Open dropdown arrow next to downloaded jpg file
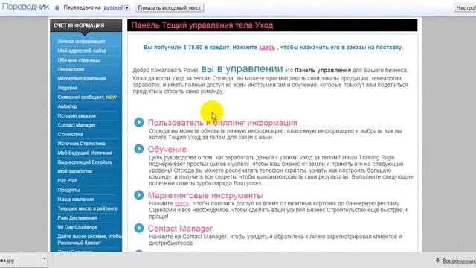 tap(45, 260)
